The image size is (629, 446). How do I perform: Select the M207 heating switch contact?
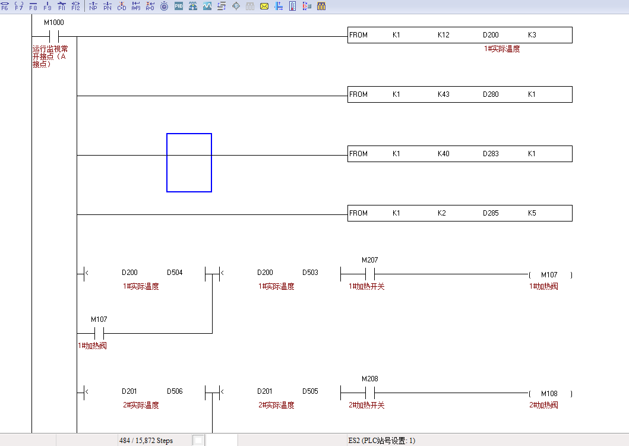[369, 274]
